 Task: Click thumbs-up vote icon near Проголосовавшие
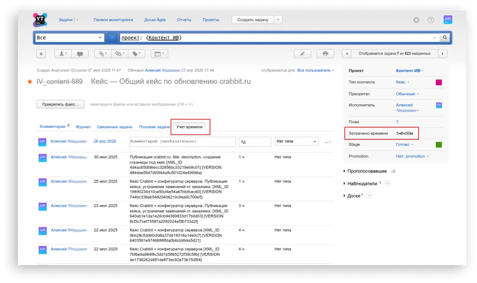(393, 171)
